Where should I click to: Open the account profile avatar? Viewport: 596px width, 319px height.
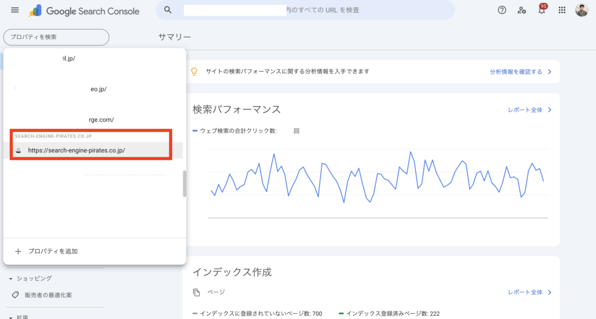click(581, 10)
